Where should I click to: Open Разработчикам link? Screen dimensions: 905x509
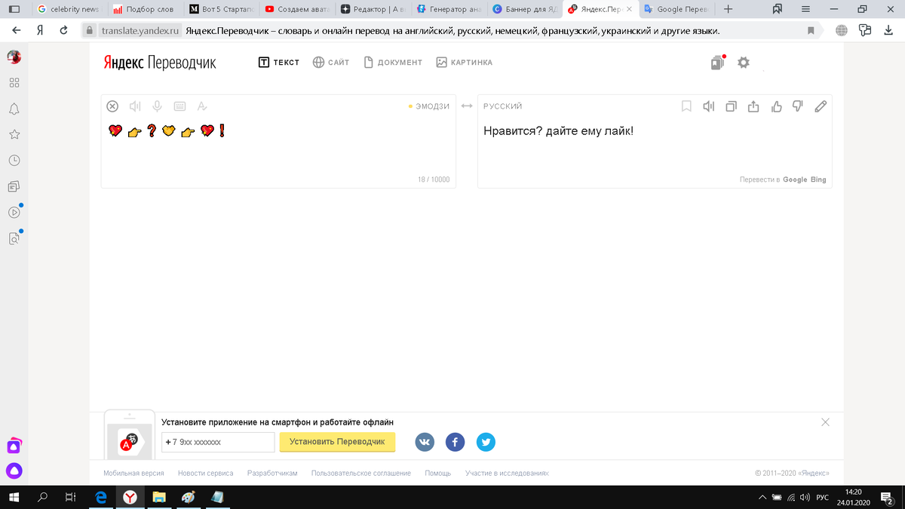pyautogui.click(x=272, y=474)
